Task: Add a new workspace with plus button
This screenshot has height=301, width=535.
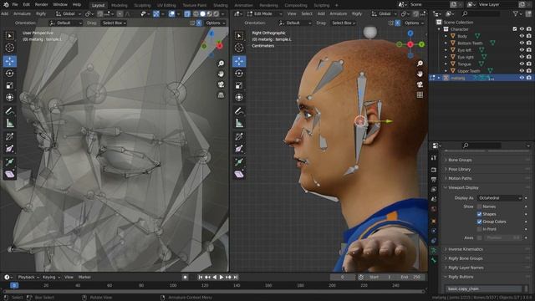Action: click(x=336, y=5)
